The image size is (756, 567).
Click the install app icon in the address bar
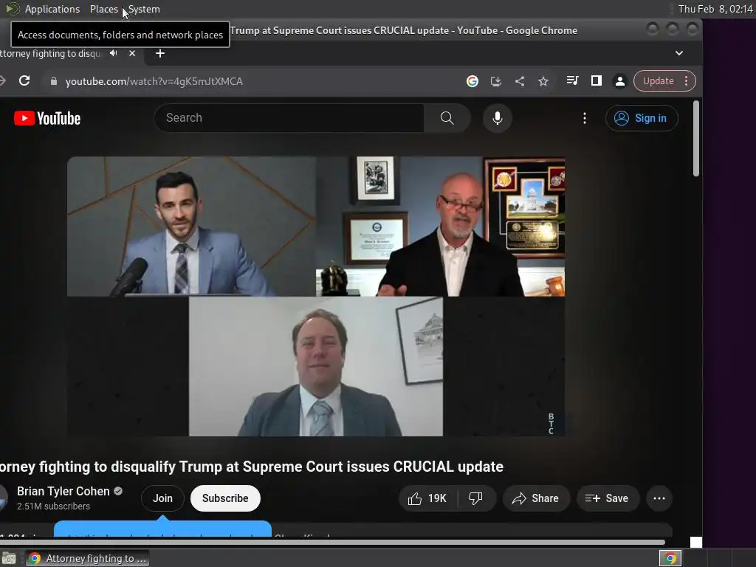[x=495, y=81]
